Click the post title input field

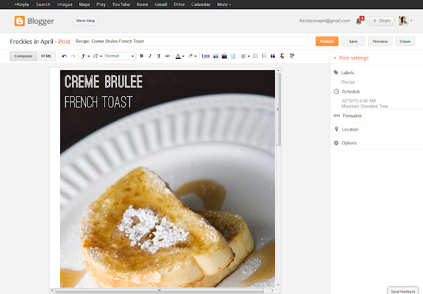[191, 41]
